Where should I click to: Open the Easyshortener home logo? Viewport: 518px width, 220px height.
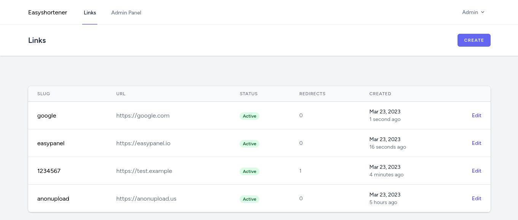(48, 12)
